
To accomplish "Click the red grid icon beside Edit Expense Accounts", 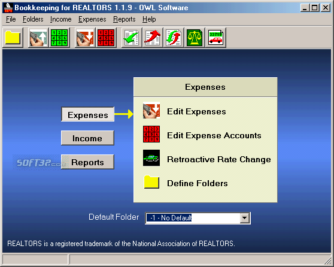I will tap(151, 134).
